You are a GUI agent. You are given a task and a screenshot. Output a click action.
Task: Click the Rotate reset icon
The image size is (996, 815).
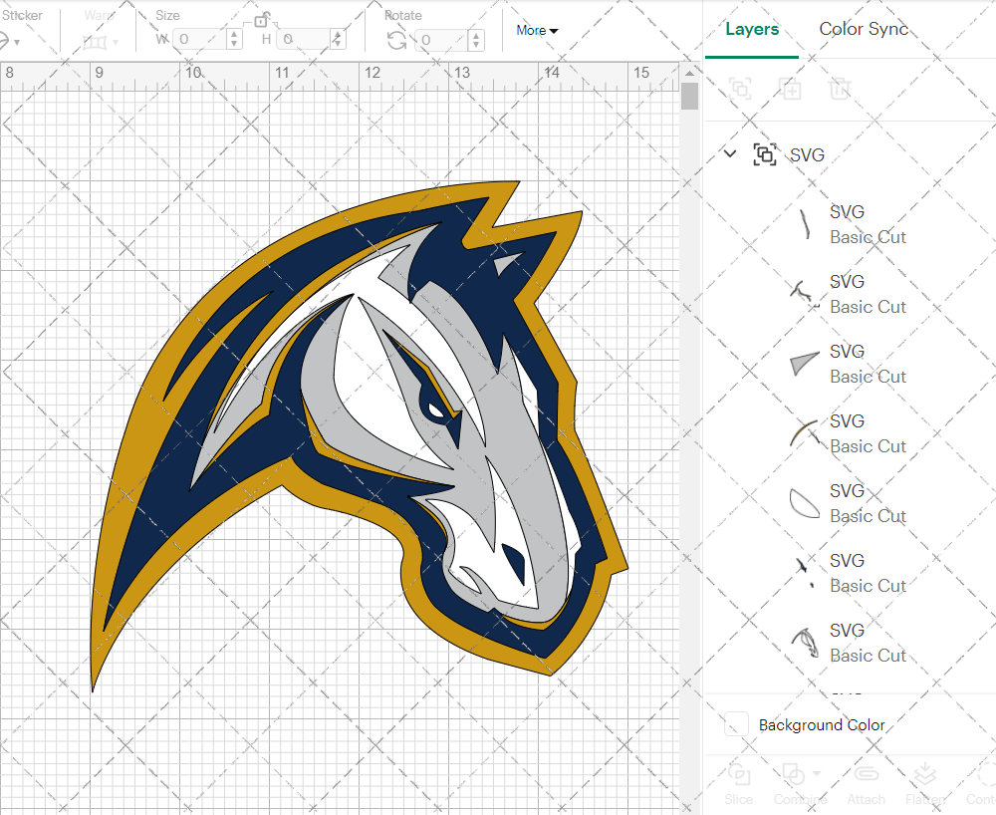click(395, 38)
